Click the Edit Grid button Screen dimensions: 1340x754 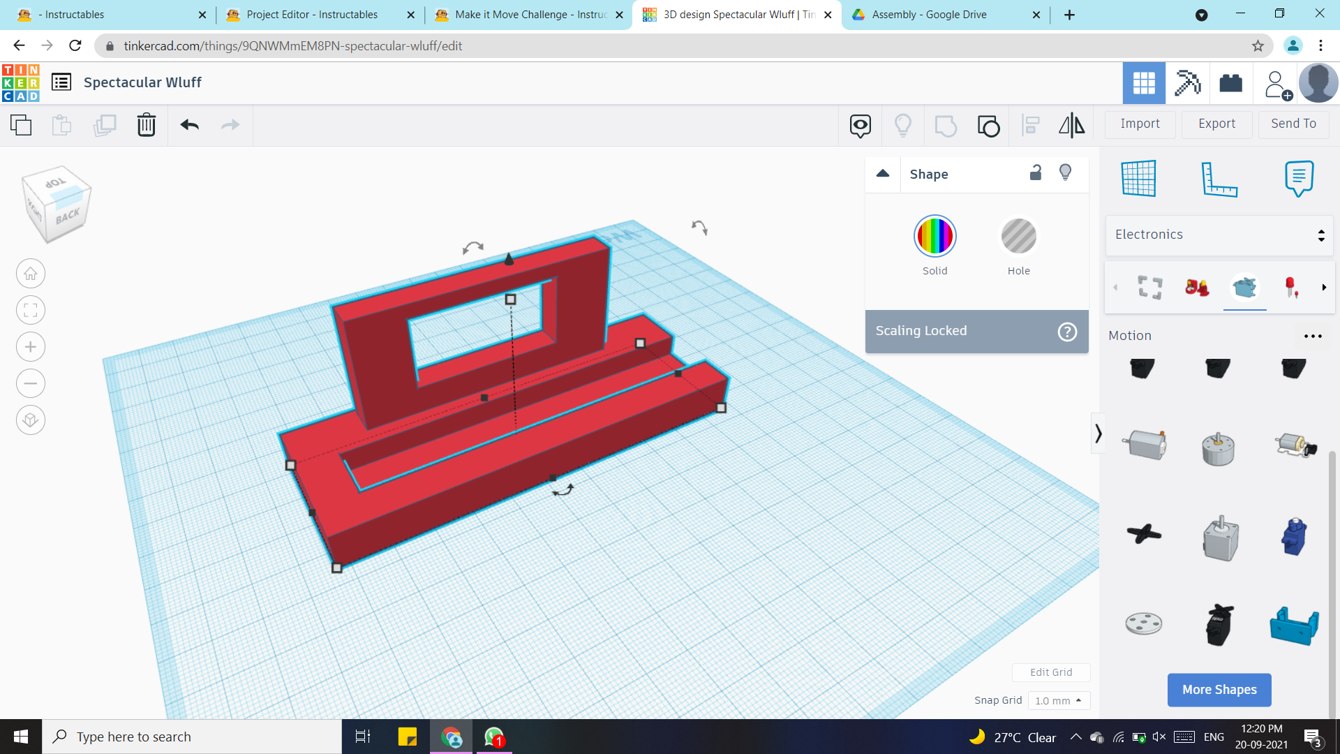click(x=1051, y=672)
